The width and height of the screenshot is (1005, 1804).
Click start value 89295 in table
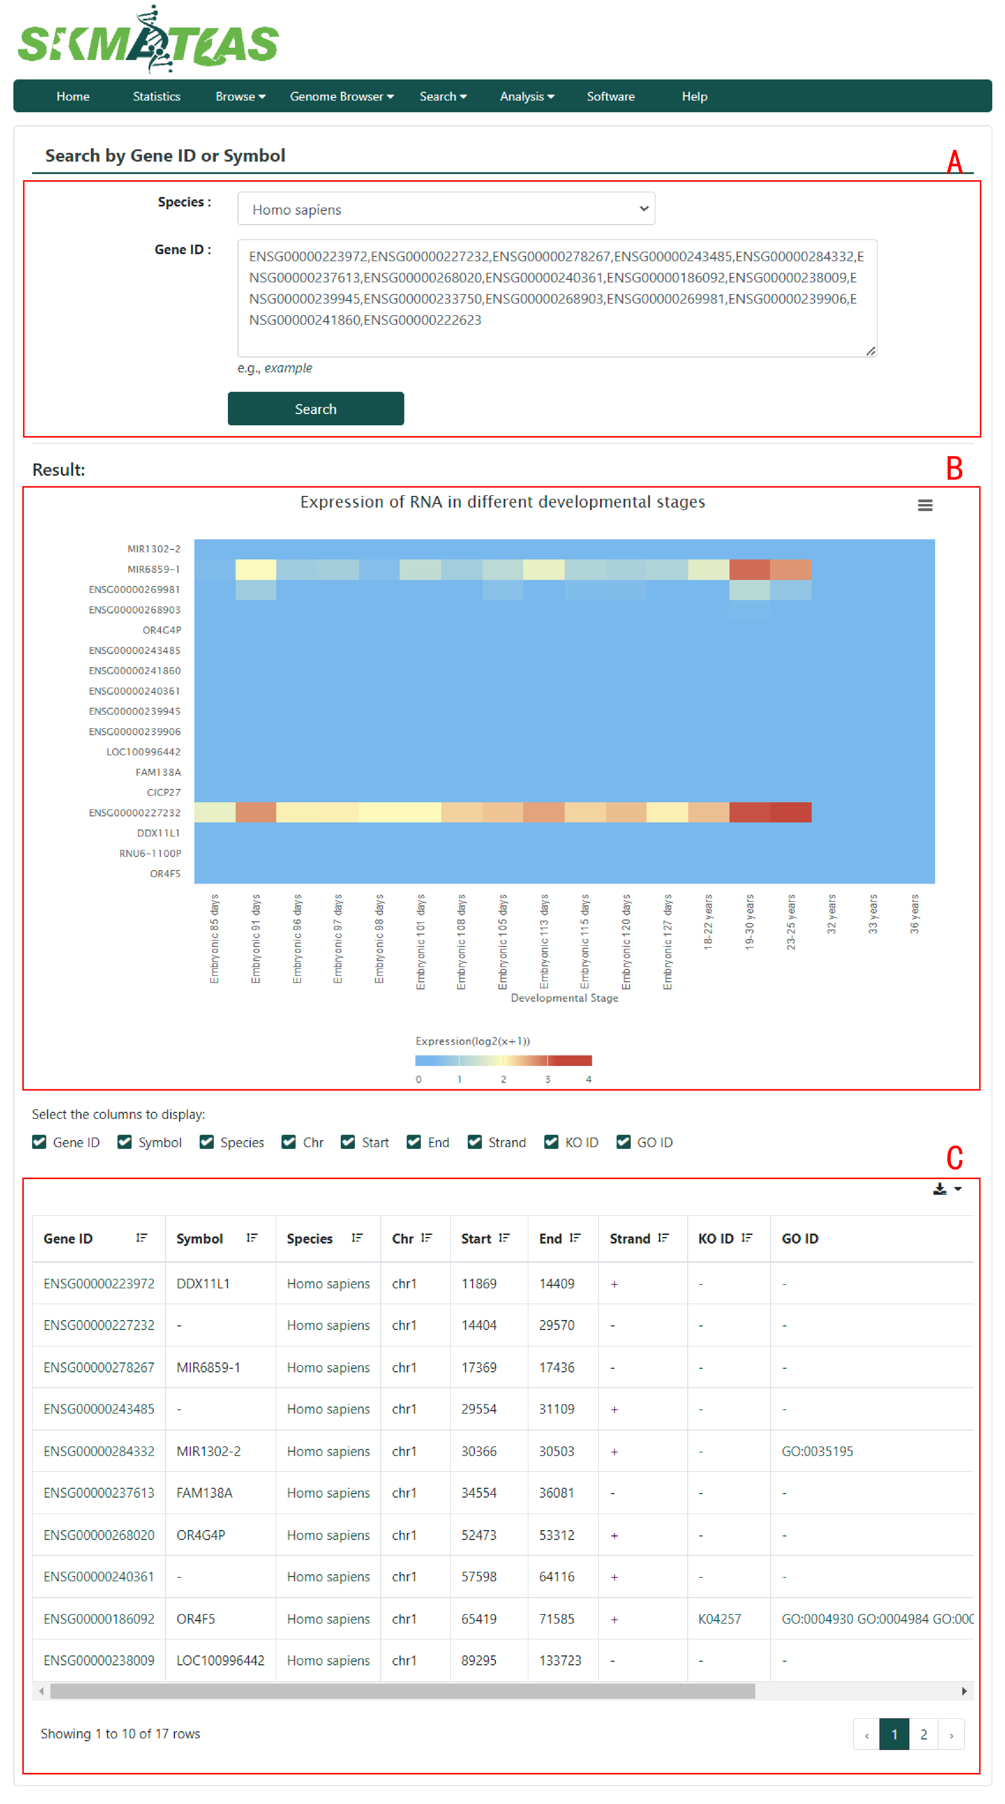pos(479,1660)
